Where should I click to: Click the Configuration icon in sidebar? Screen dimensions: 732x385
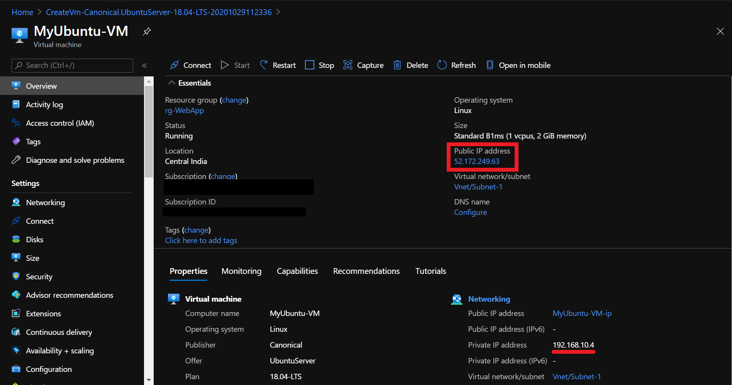click(x=16, y=369)
